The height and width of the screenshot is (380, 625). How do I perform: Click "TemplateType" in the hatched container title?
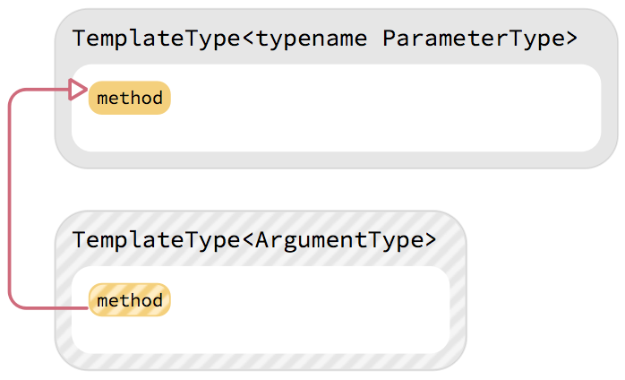[157, 241]
